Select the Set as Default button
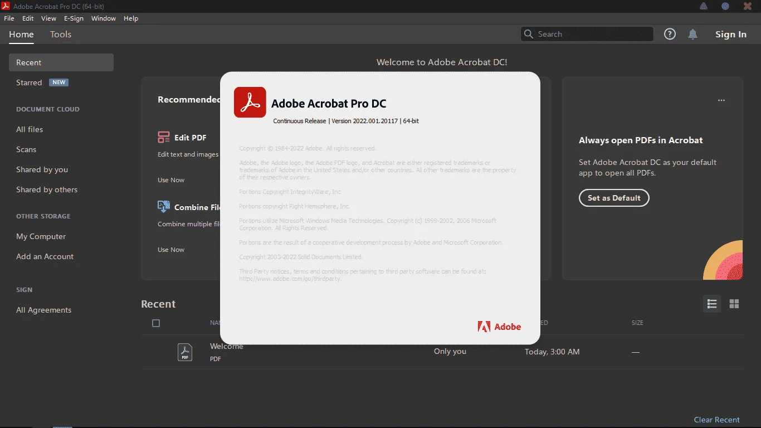The height and width of the screenshot is (428, 761). click(x=614, y=198)
